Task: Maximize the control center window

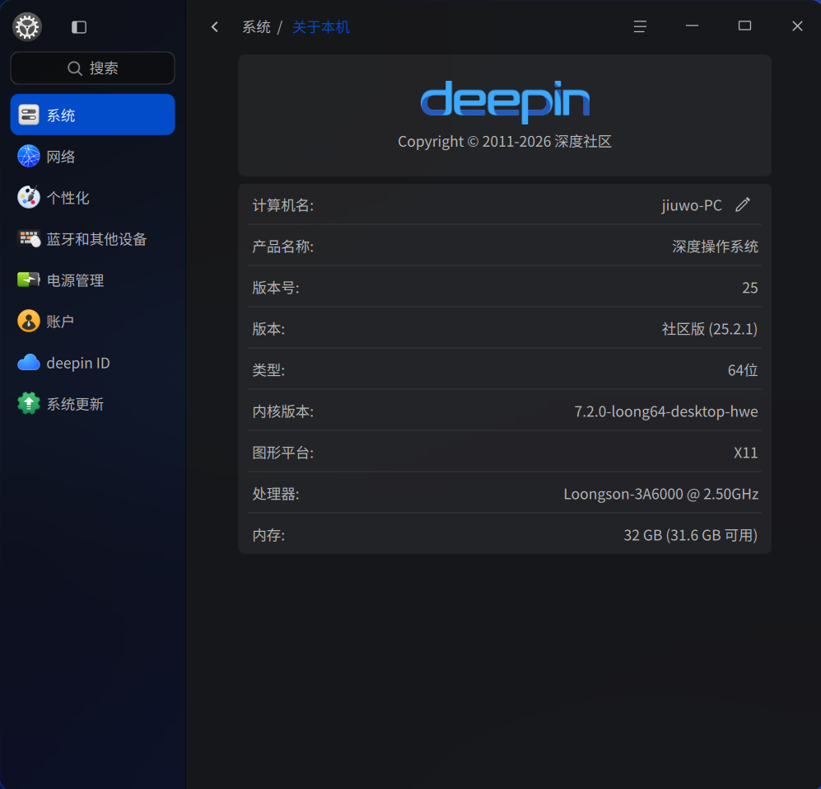Action: tap(744, 26)
